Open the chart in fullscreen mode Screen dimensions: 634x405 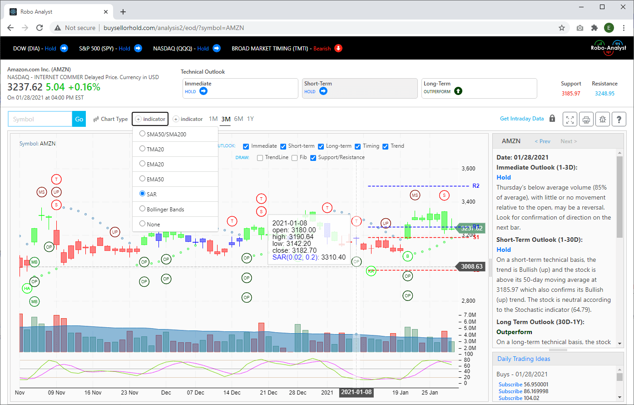tap(570, 119)
